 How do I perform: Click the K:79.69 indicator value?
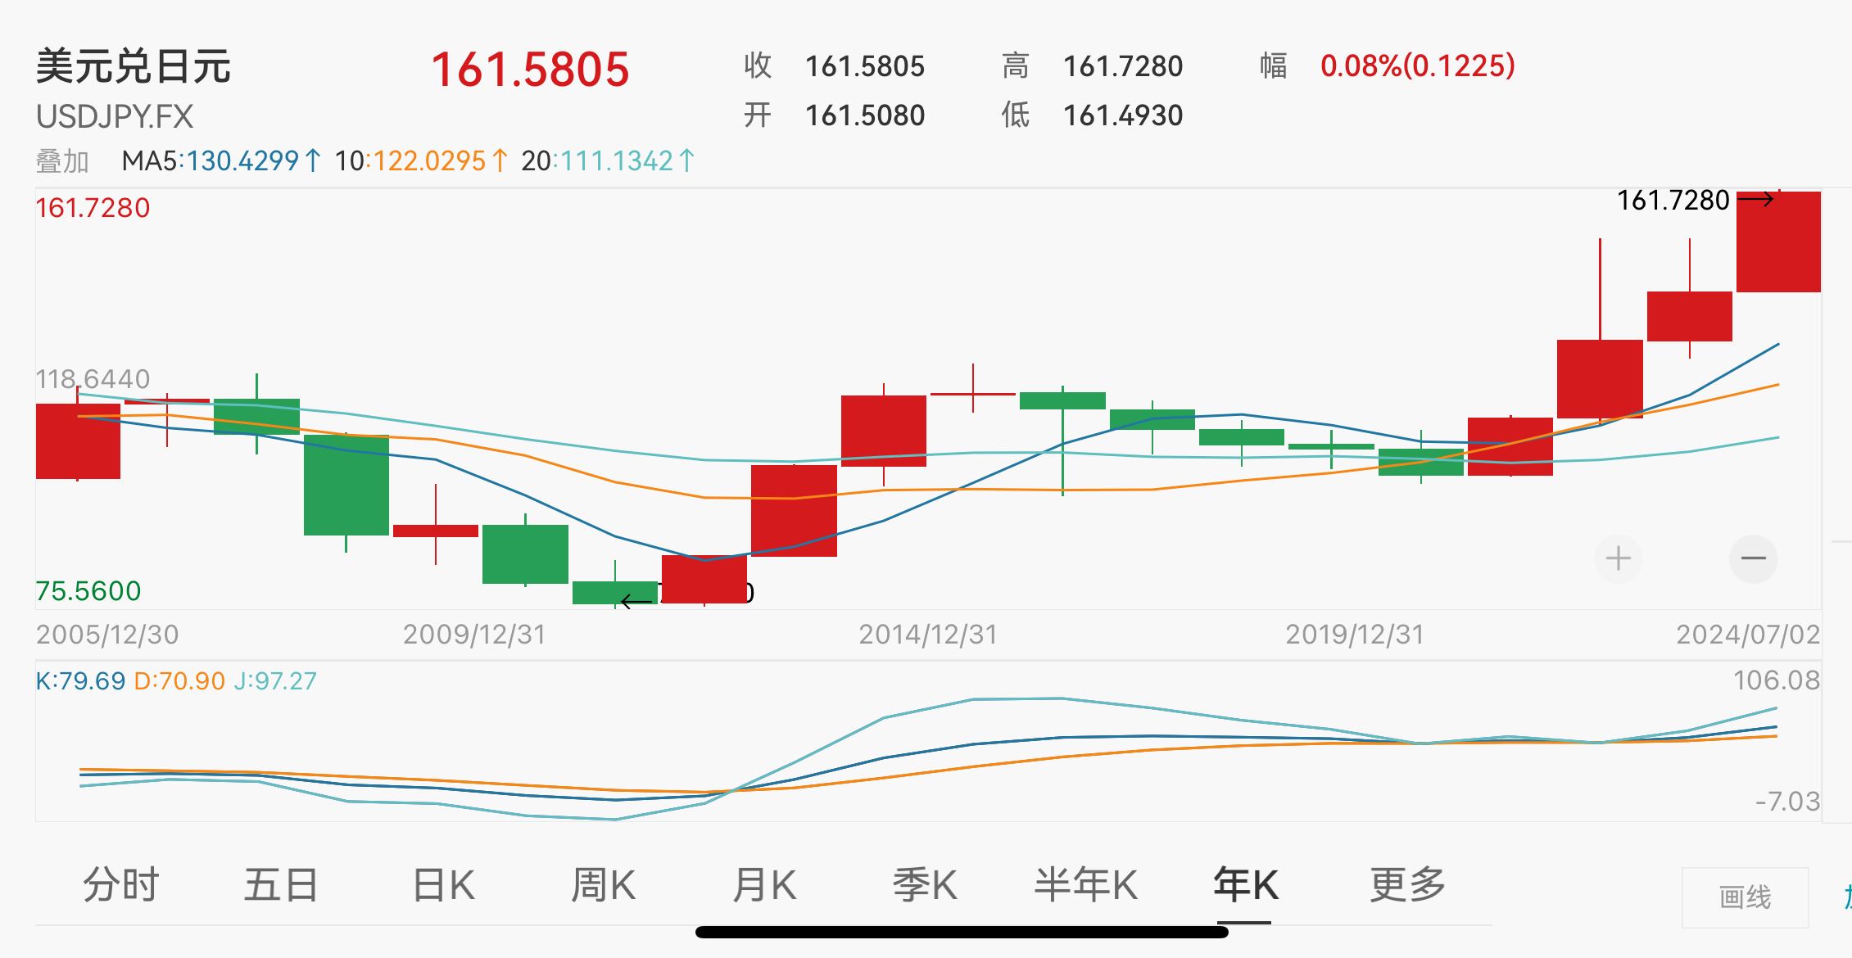click(x=80, y=681)
